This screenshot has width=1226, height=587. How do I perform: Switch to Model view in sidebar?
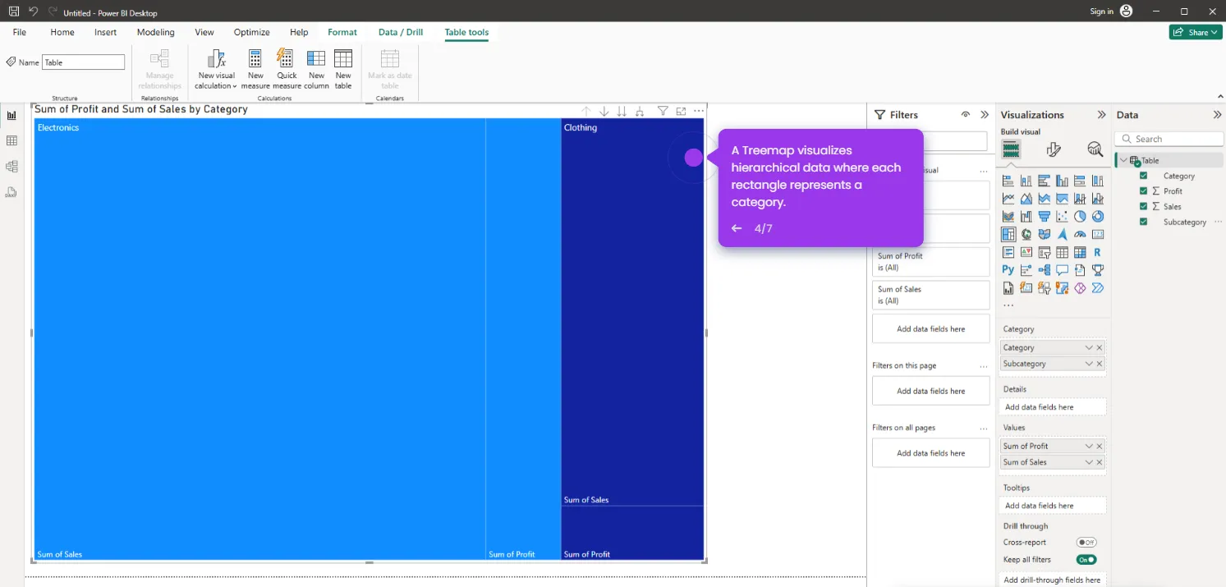pyautogui.click(x=11, y=167)
